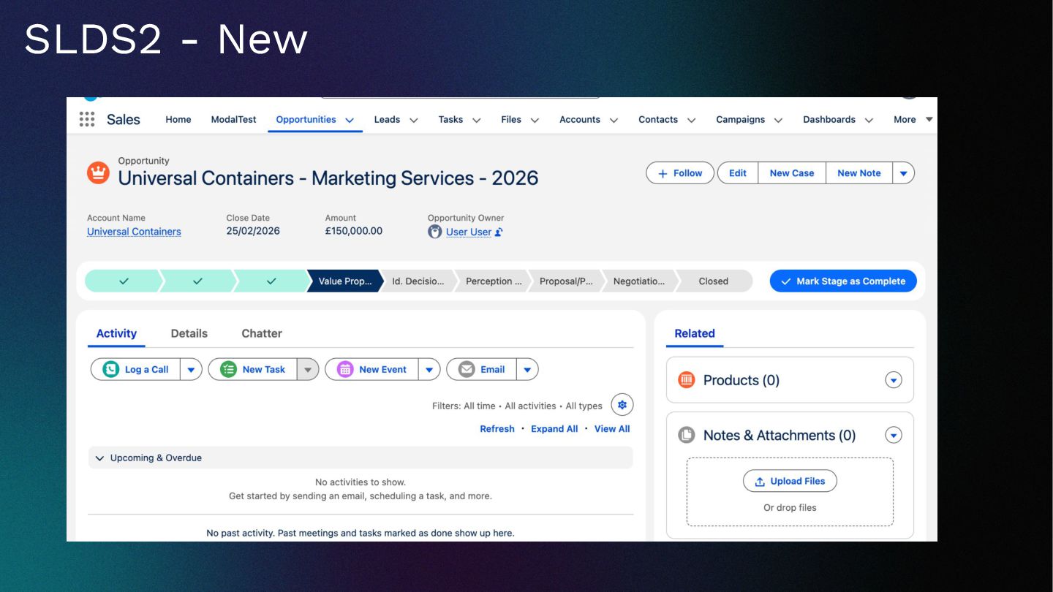Open the Notes & Attachments actions dropdown
1053x592 pixels.
point(894,435)
